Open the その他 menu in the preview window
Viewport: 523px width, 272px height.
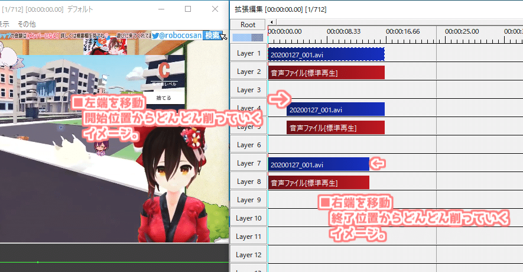(27, 24)
